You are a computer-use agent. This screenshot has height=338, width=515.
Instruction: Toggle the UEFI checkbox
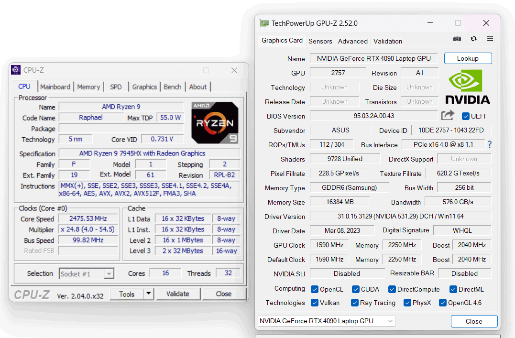click(x=465, y=116)
